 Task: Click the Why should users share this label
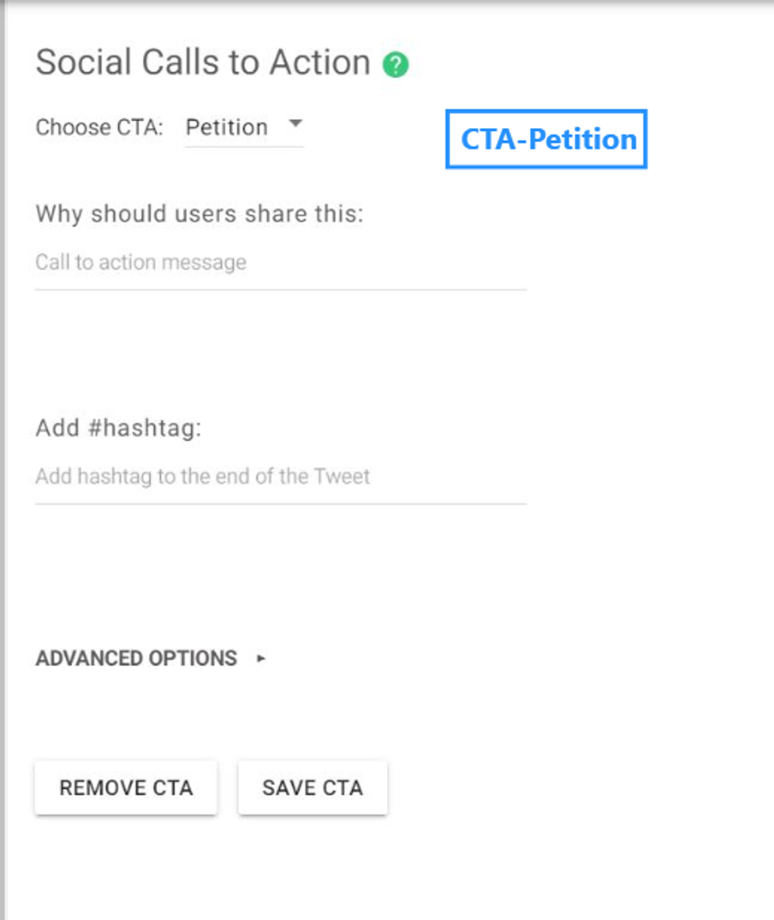coord(199,214)
